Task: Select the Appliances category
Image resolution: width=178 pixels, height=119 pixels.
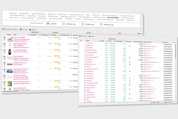Action: [x=13, y=13]
